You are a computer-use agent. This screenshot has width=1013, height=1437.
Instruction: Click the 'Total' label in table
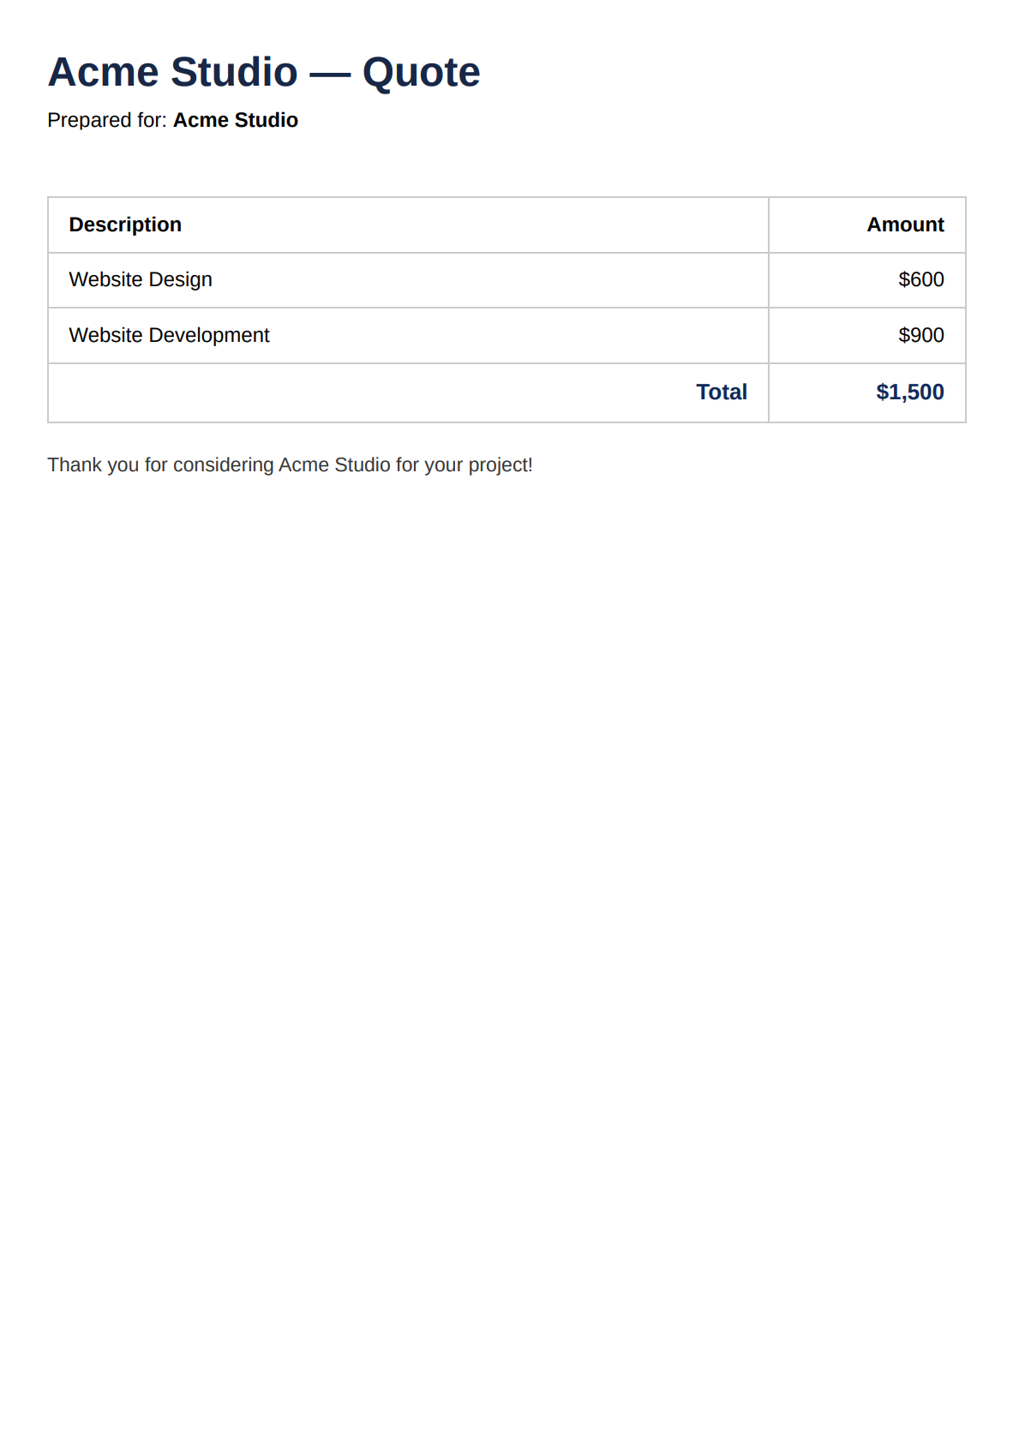pyautogui.click(x=722, y=392)
